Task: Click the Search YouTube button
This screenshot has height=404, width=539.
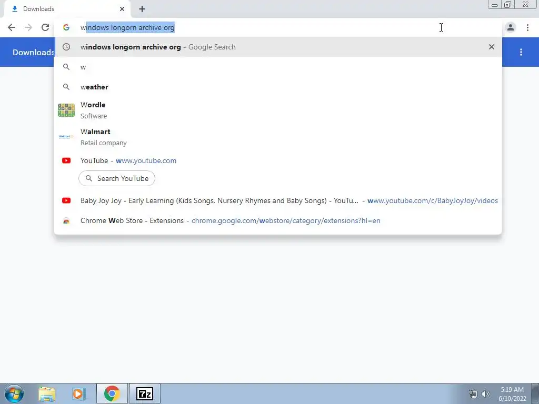Action: (x=117, y=179)
